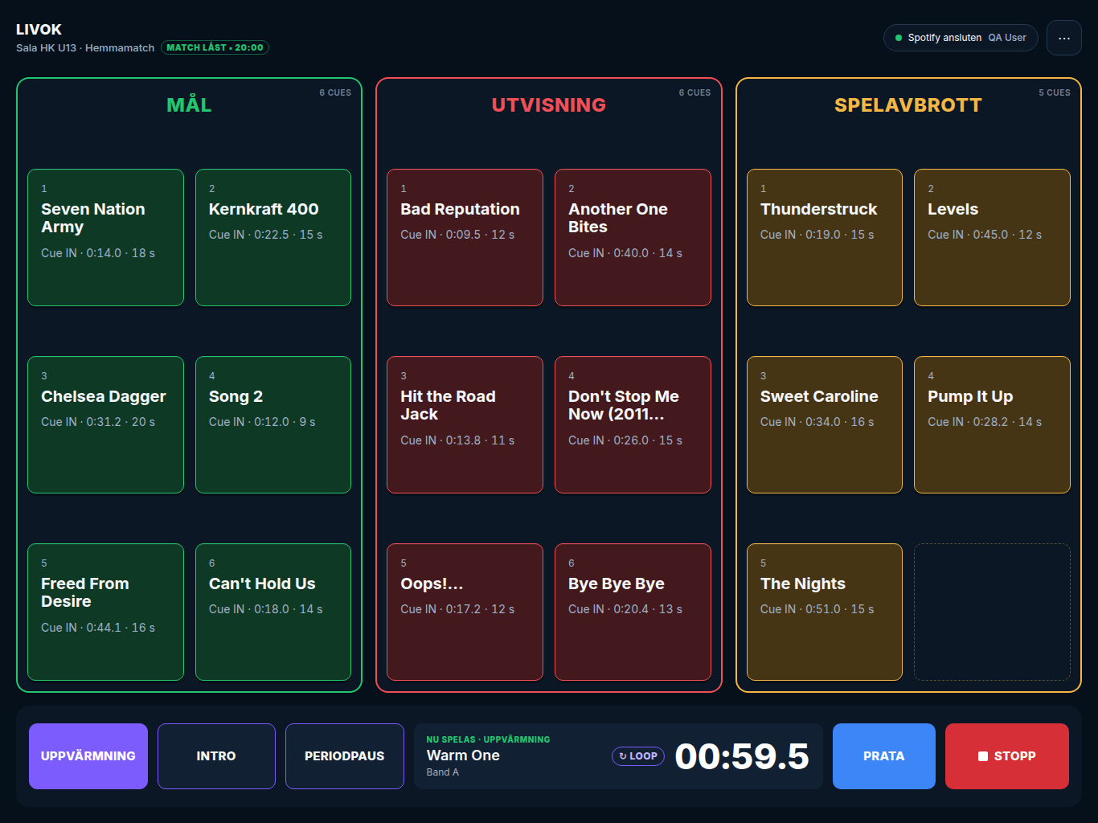Image resolution: width=1098 pixels, height=823 pixels.
Task: Click the MÅL section heading
Action: [189, 105]
